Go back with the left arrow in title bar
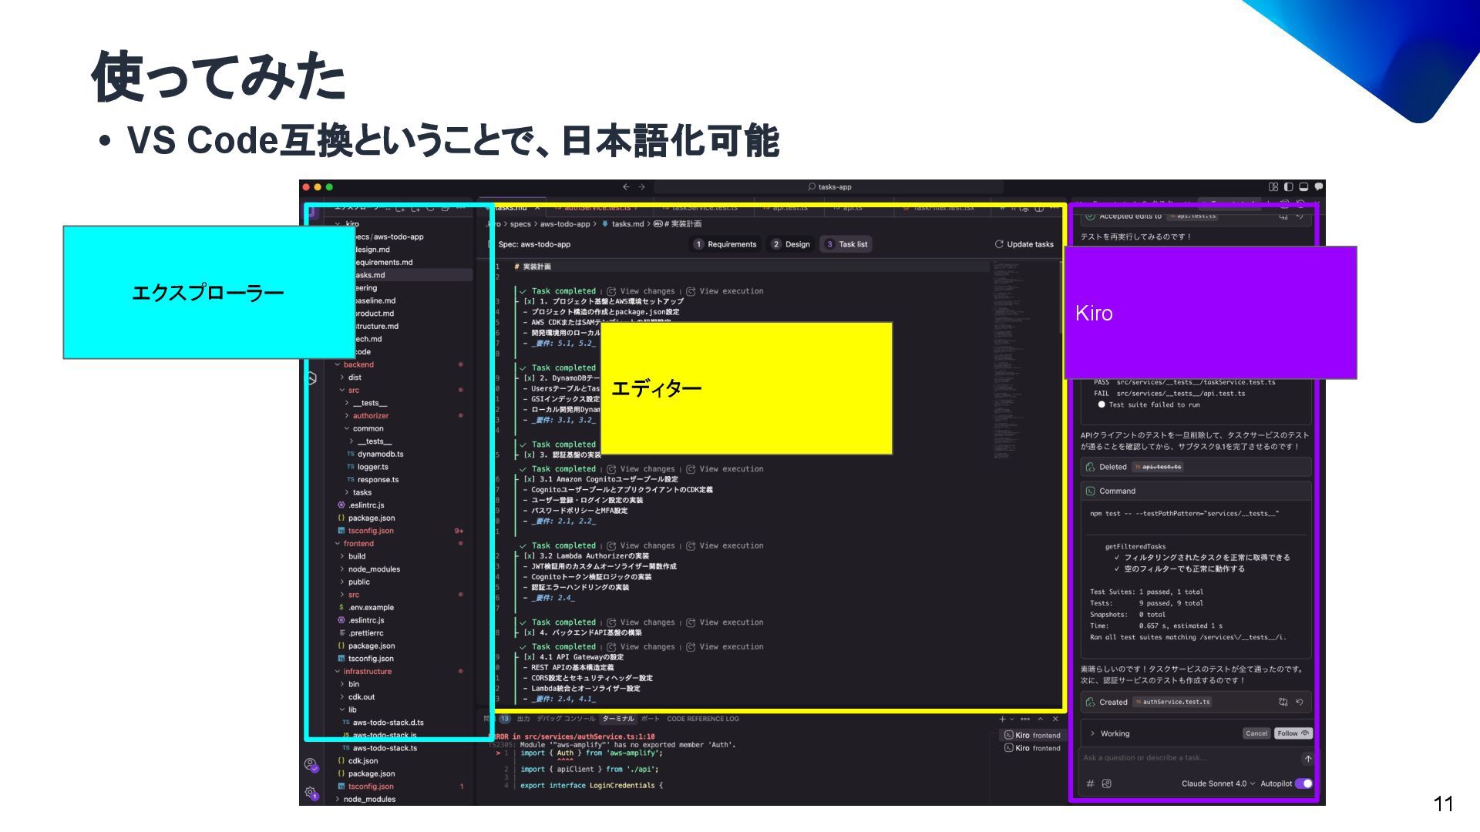The image size is (1480, 832). 626,186
